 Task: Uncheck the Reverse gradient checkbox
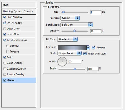point(93,48)
